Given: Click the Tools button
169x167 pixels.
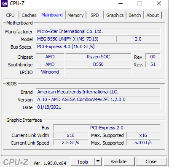Looking at the screenshot, I should (x=83, y=162).
